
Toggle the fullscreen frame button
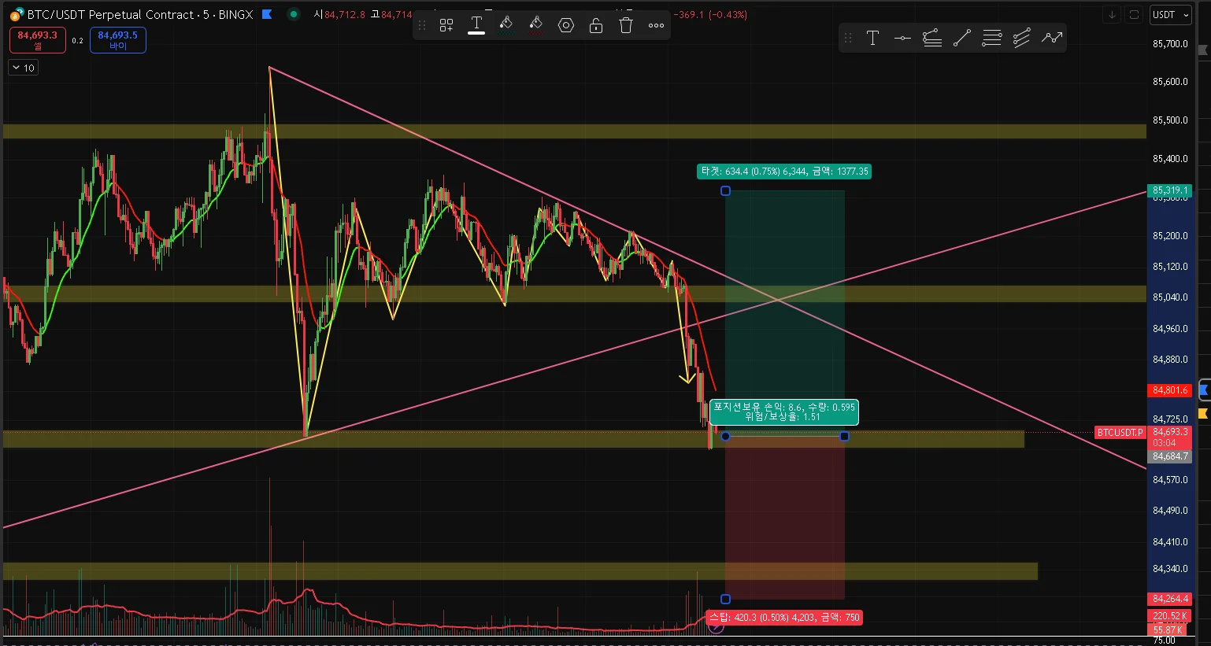[1134, 14]
